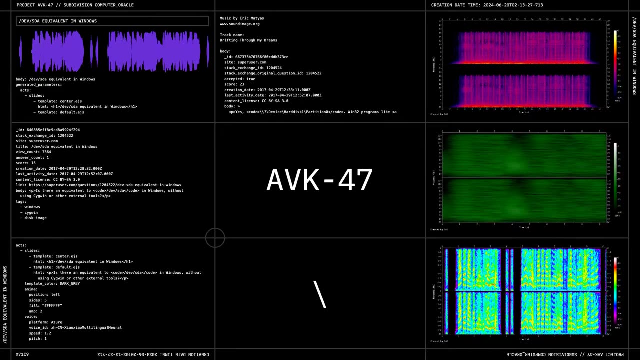Screen dimensions: 640x360
Task: Click creation_date 2017-04-29T12:33:11.000Z entry
Action: [x=267, y=90]
